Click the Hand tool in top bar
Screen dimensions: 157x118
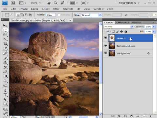click(49, 3)
